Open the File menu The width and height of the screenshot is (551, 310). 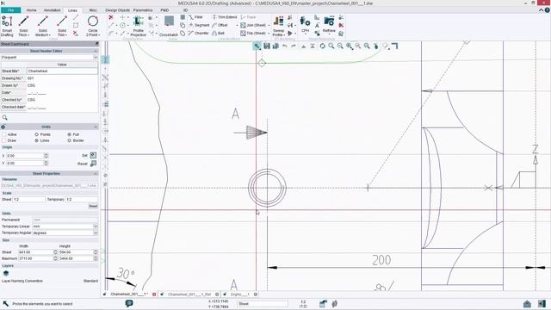(11, 10)
